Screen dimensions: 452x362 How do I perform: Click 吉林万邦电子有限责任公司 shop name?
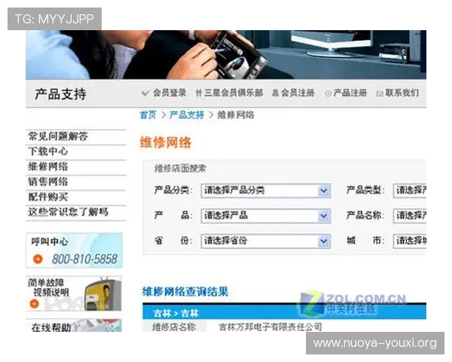click(270, 327)
